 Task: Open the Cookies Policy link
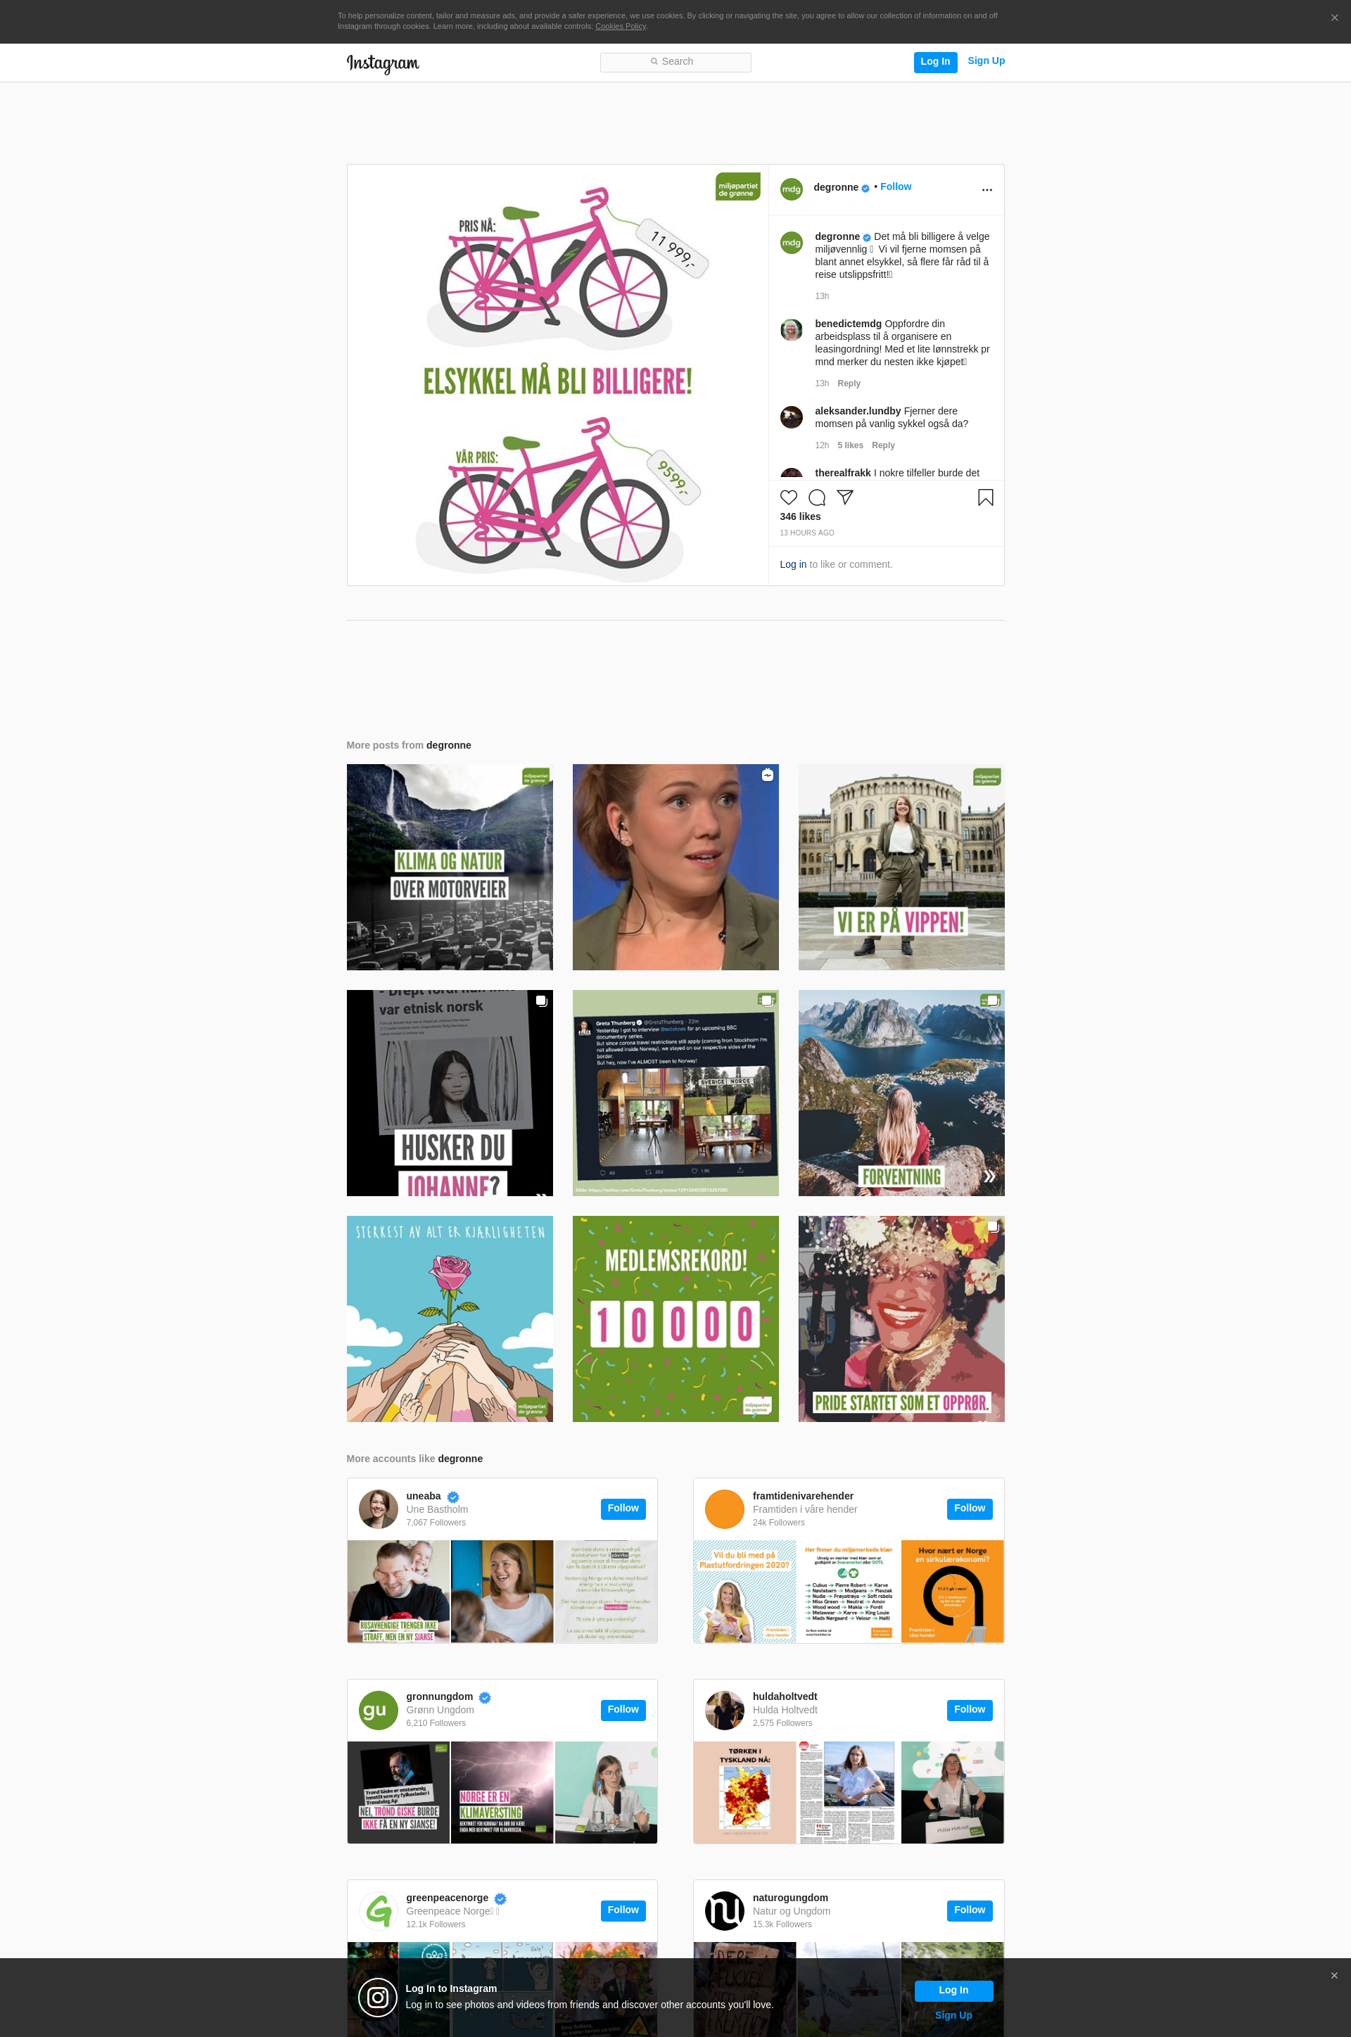click(621, 27)
